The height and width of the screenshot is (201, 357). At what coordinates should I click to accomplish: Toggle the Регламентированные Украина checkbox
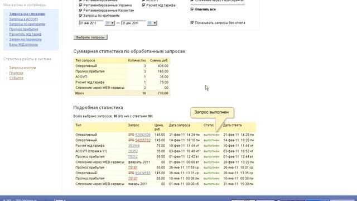point(80,5)
